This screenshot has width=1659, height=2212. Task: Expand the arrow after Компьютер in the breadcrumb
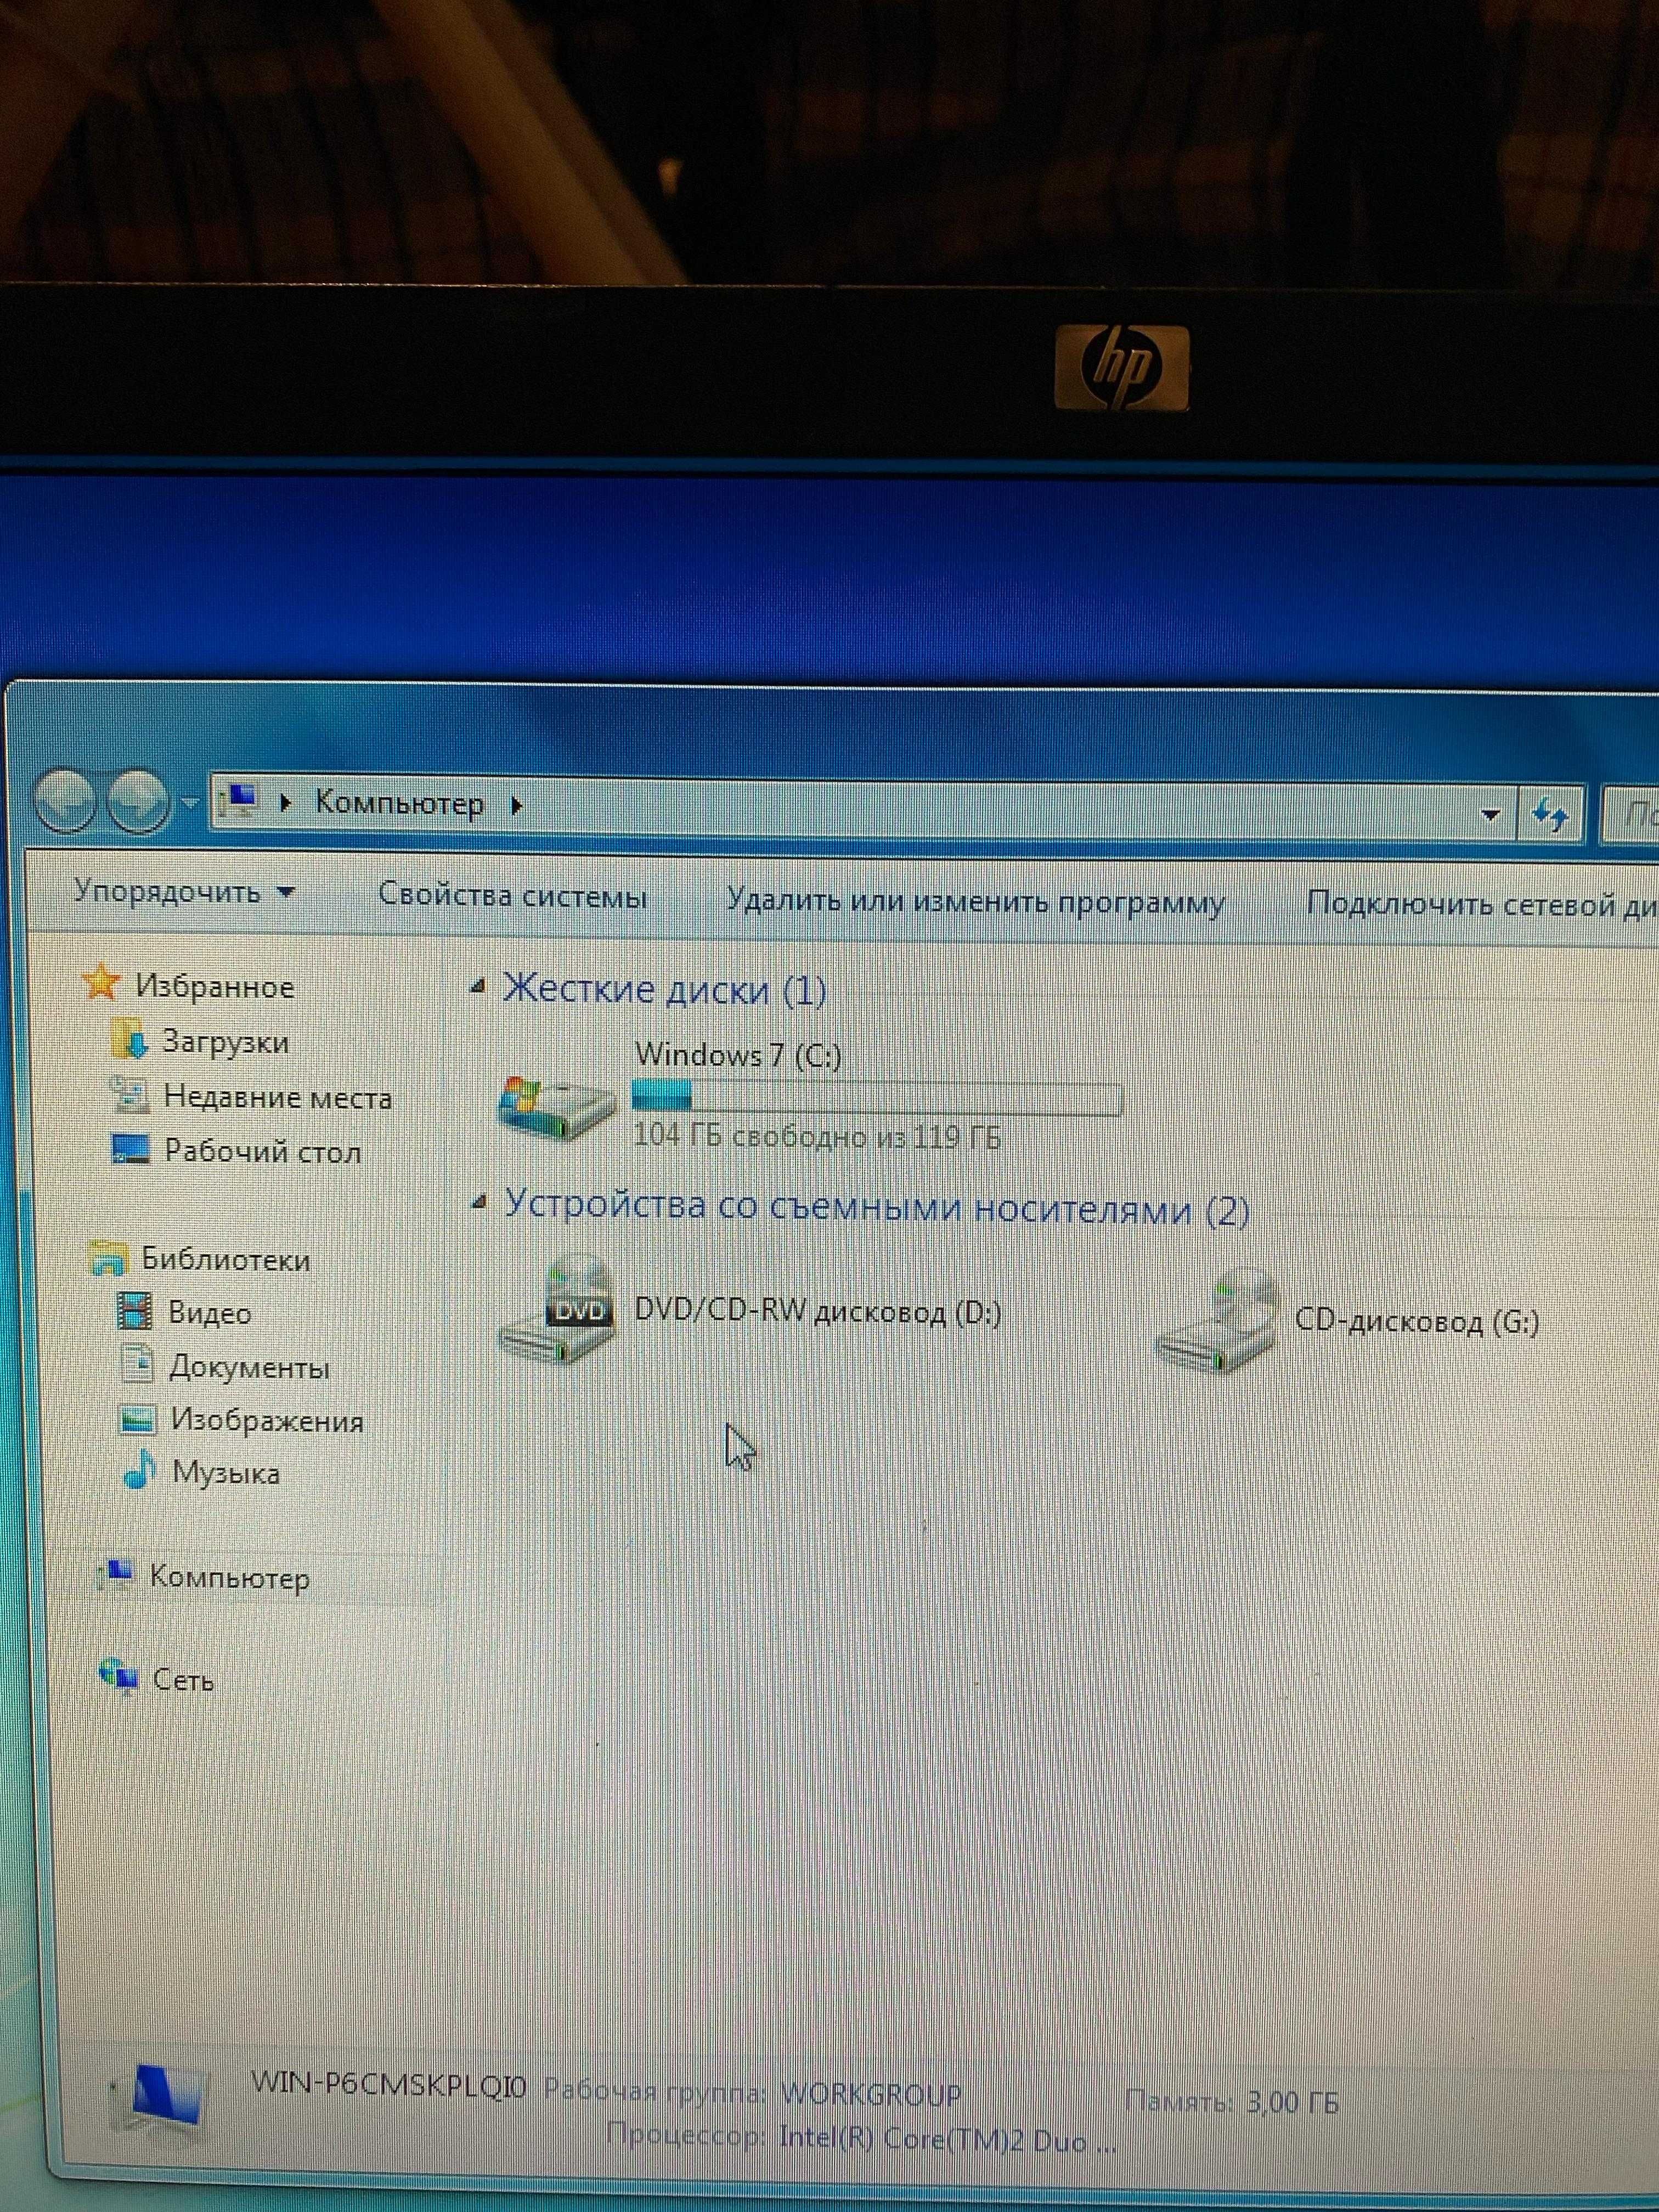pos(517,805)
